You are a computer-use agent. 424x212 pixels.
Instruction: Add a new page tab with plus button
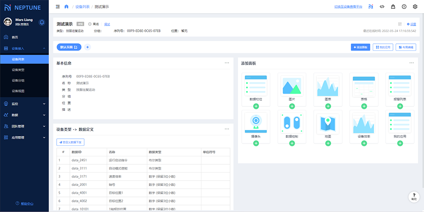point(87,47)
